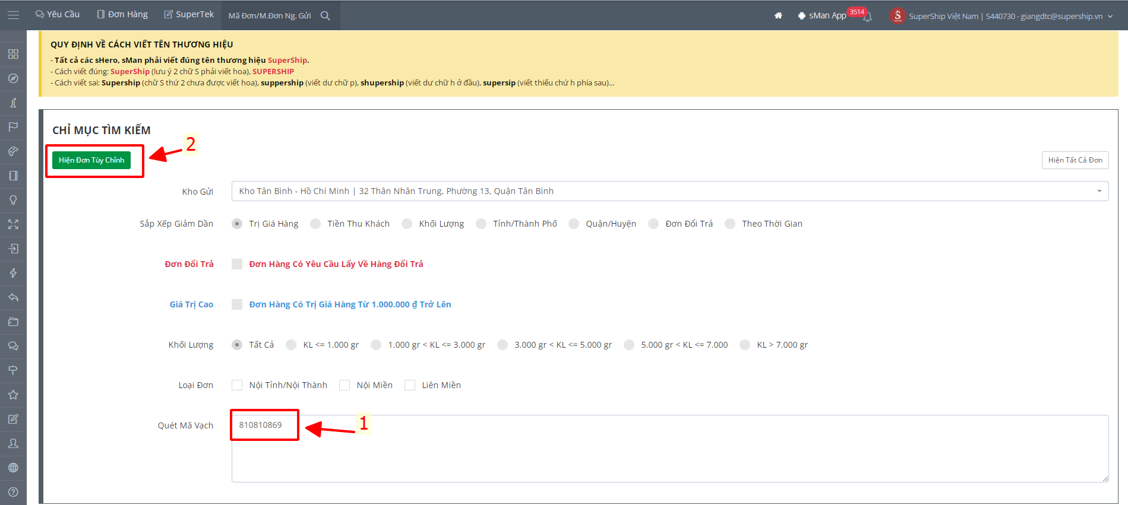1128x505 pixels.
Task: Click the chess piece sidebar icon
Action: pos(13,103)
